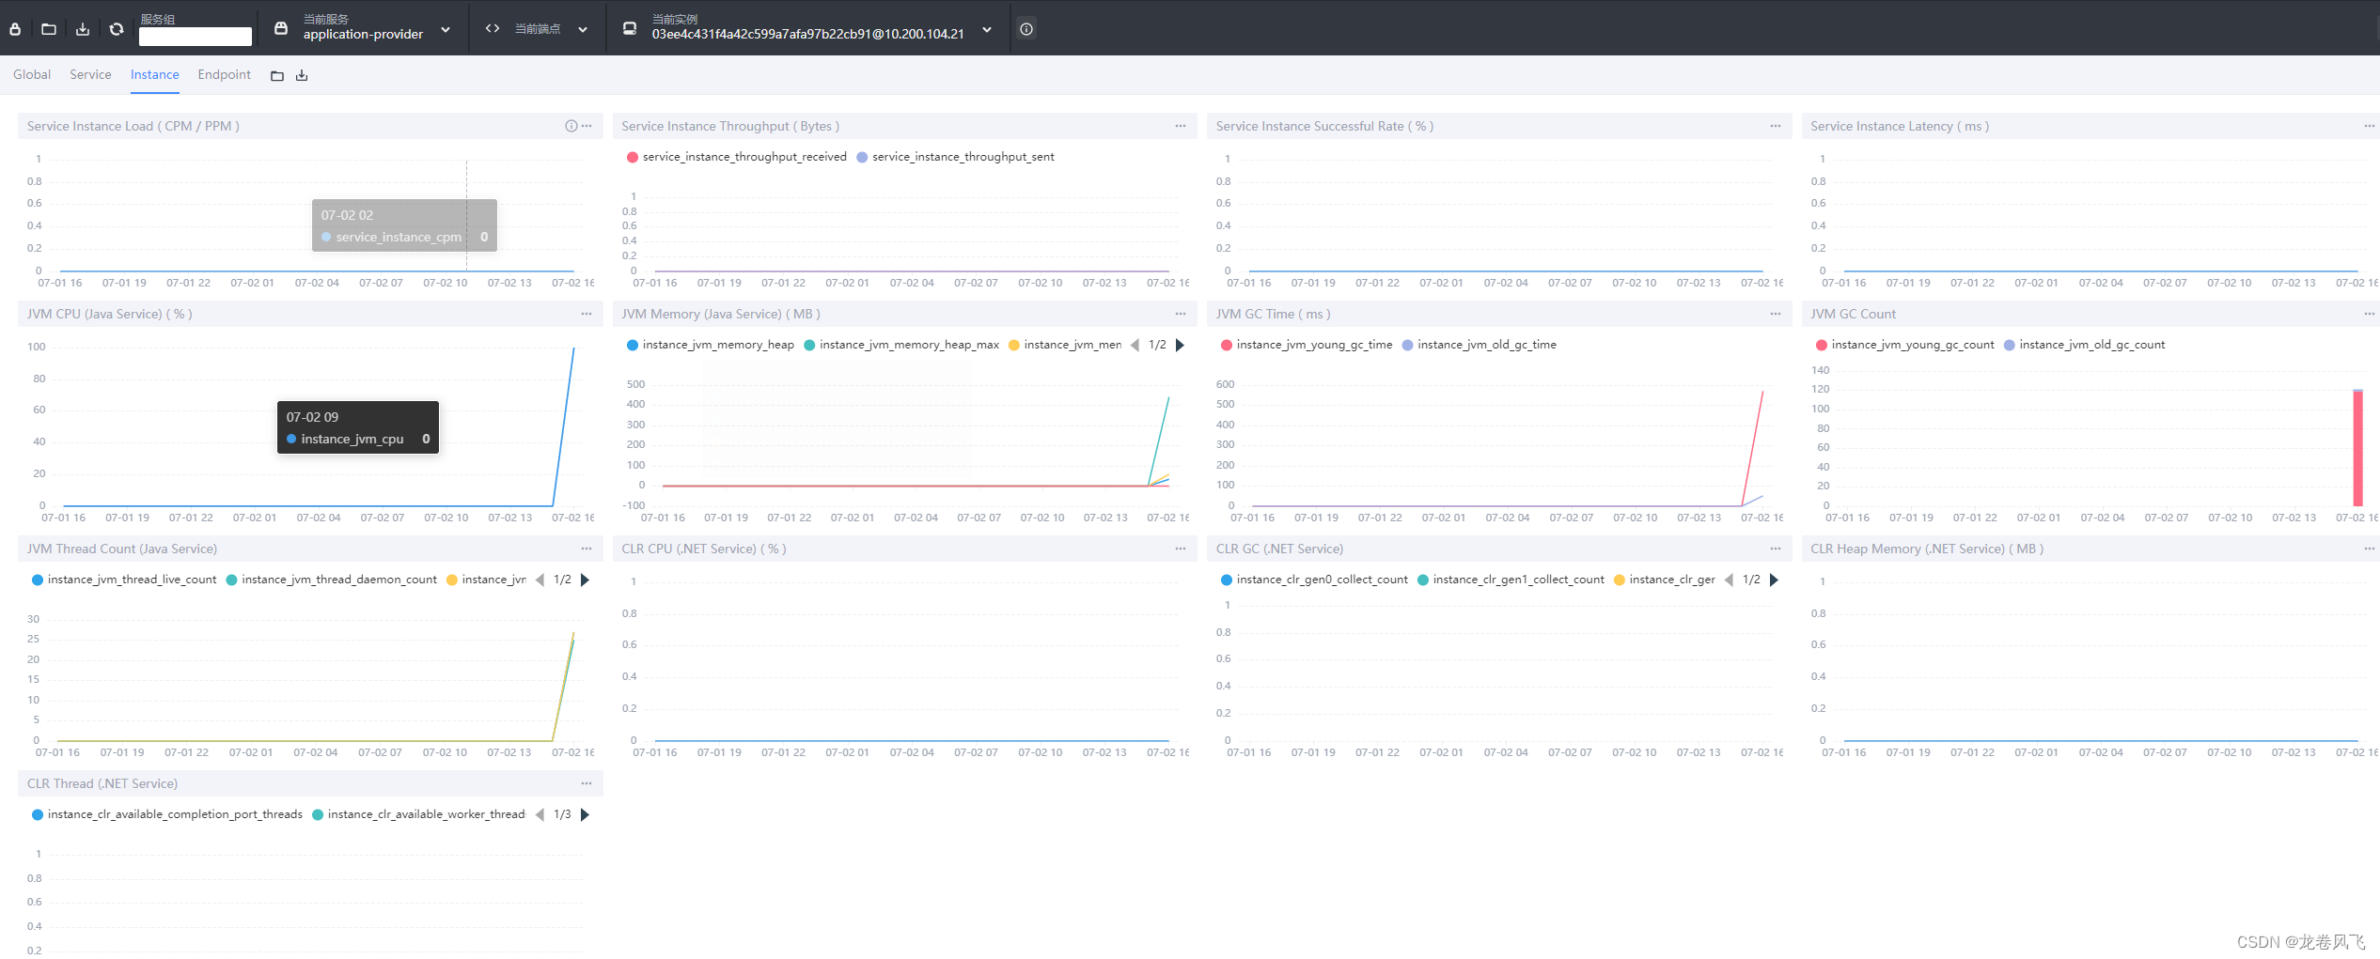The height and width of the screenshot is (959, 2380).
Task: Open more menu on JVM CPU panel
Action: coord(587,314)
